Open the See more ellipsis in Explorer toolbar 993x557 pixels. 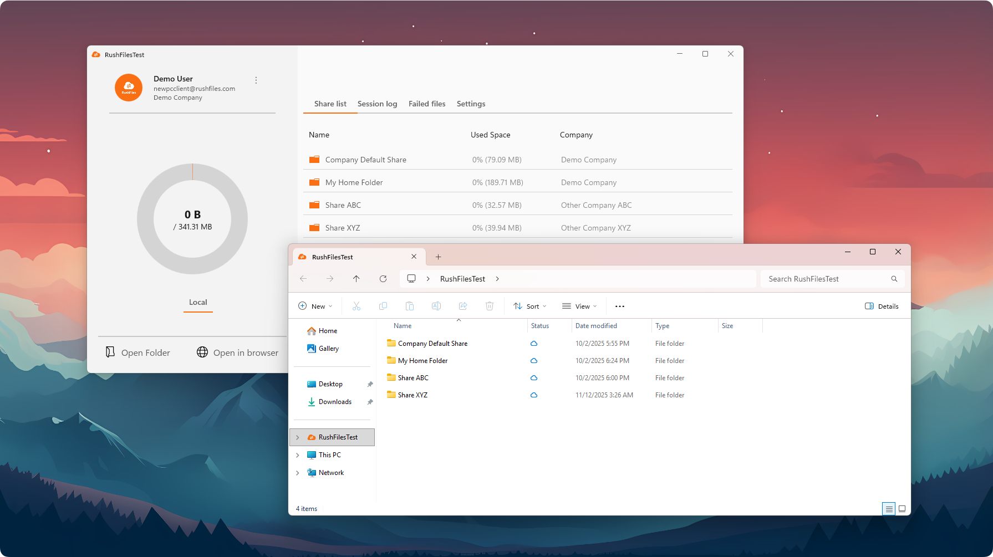[620, 306]
